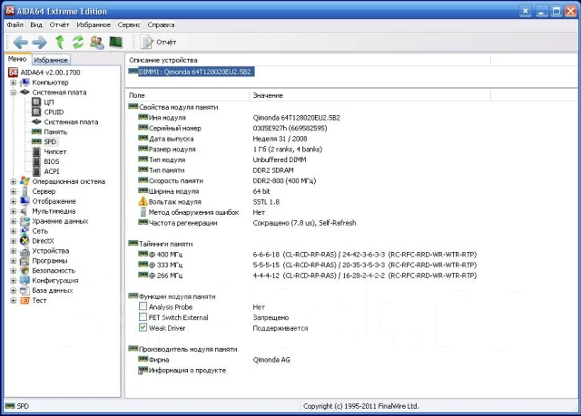Select the Чипсет tree item
This screenshot has width=581, height=416.
tap(55, 152)
